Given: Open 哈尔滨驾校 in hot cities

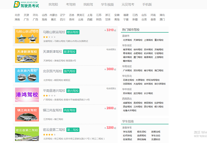Looking at the screenshot, I should (160, 84).
